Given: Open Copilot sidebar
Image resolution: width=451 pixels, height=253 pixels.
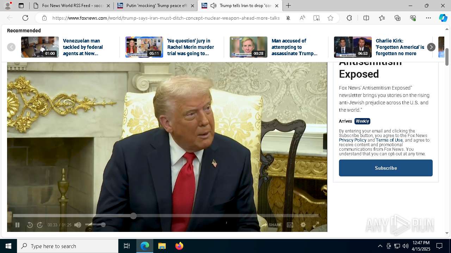Looking at the screenshot, I should [x=443, y=18].
